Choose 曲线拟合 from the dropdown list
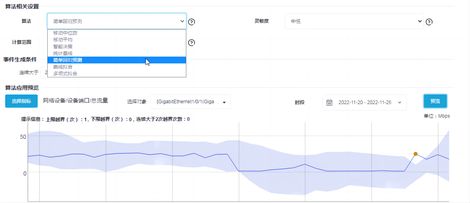 point(63,67)
